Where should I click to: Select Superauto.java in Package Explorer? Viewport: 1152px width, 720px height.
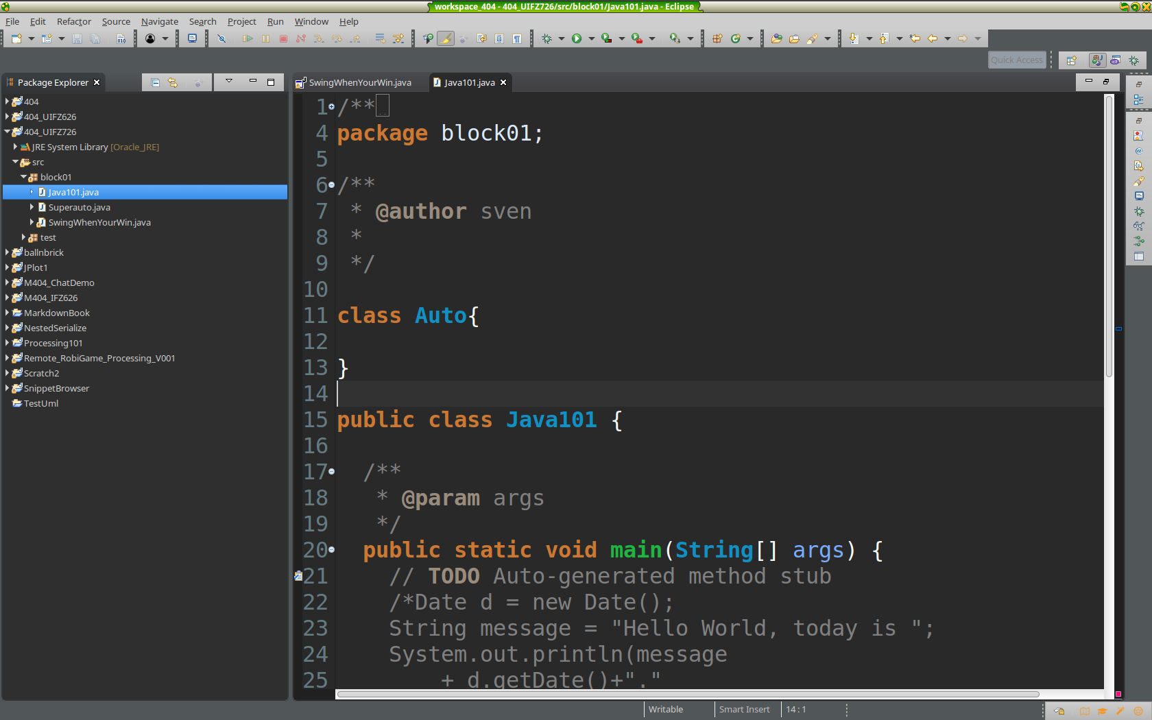pyautogui.click(x=80, y=207)
